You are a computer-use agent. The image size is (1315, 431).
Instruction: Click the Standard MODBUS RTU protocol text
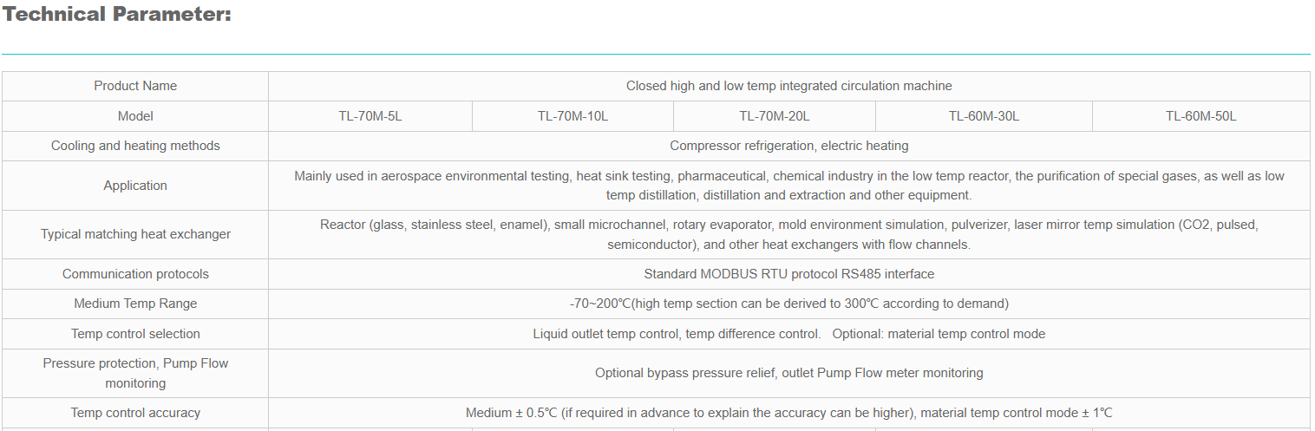click(788, 274)
